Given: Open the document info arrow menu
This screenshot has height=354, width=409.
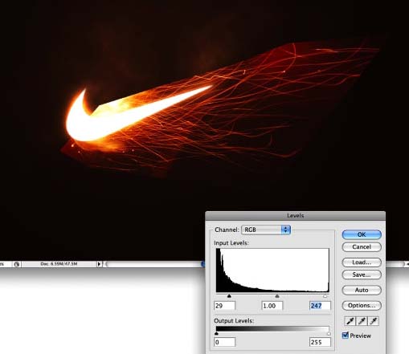Looking at the screenshot, I should [99, 264].
